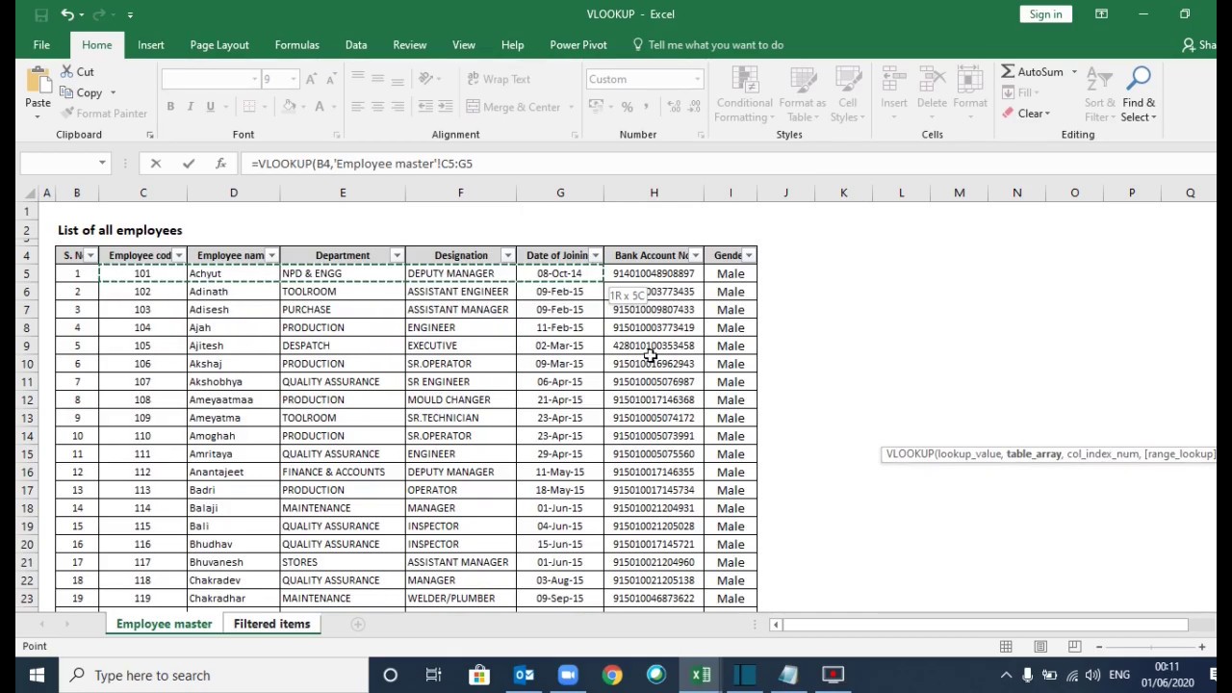Click the Format cells icon
Screen dimensions: 1232x693
click(x=969, y=80)
